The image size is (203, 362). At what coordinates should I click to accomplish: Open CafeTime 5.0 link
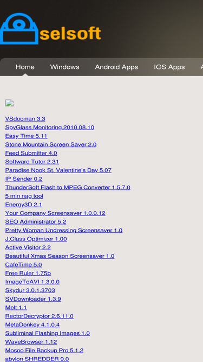[23, 264]
